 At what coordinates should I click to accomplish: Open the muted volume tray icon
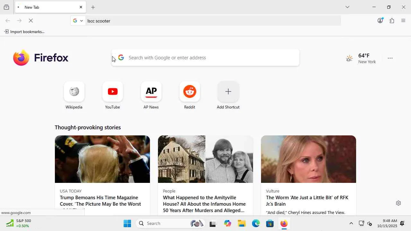pyautogui.click(x=370, y=223)
